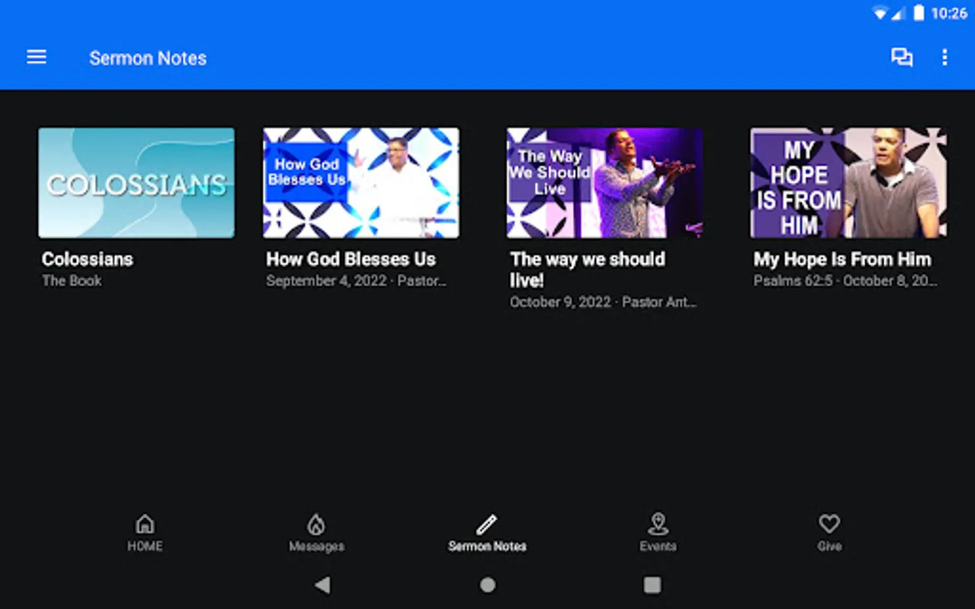This screenshot has width=975, height=609.
Task: Switch to the Events tab label
Action: (657, 546)
